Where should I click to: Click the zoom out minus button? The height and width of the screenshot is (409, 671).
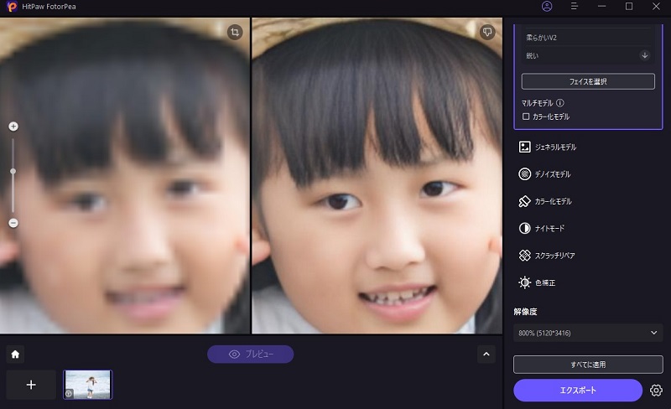coord(13,223)
